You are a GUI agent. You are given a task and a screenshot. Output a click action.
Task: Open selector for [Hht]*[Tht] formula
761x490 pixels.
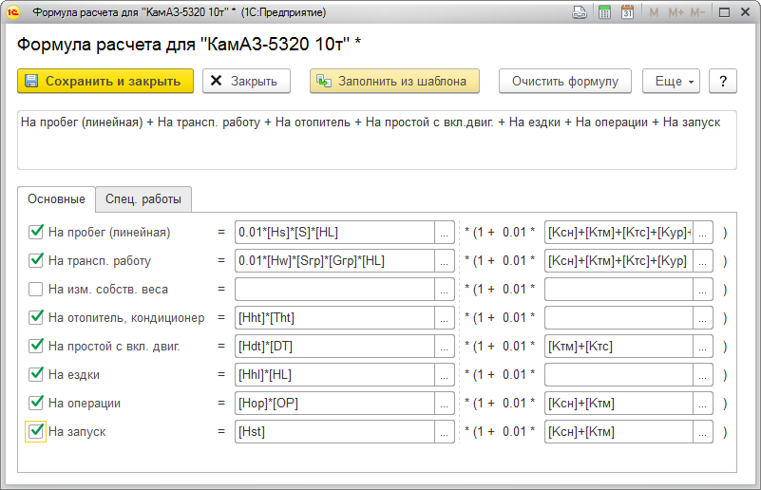[x=444, y=317]
